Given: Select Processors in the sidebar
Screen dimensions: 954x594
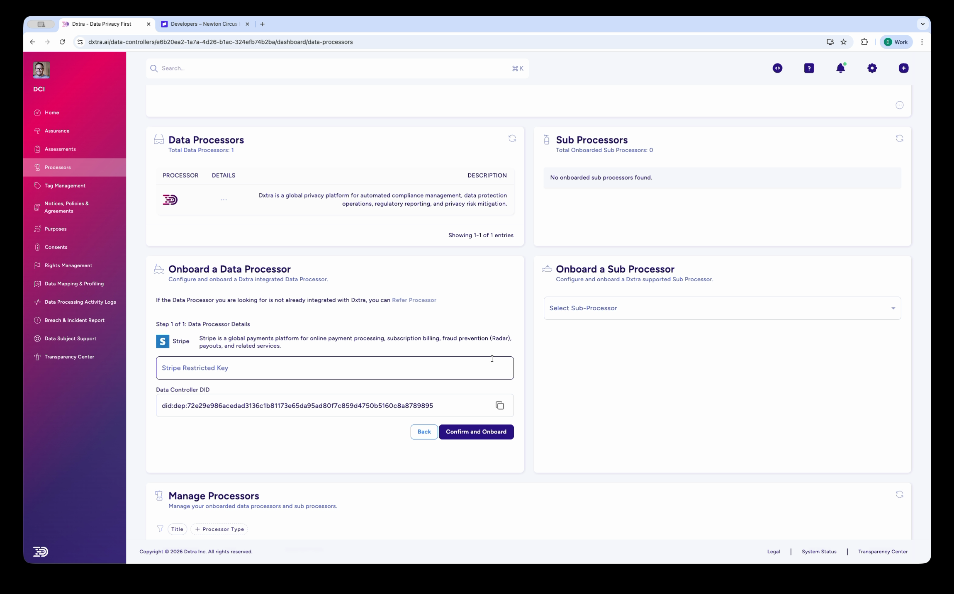Looking at the screenshot, I should point(58,167).
